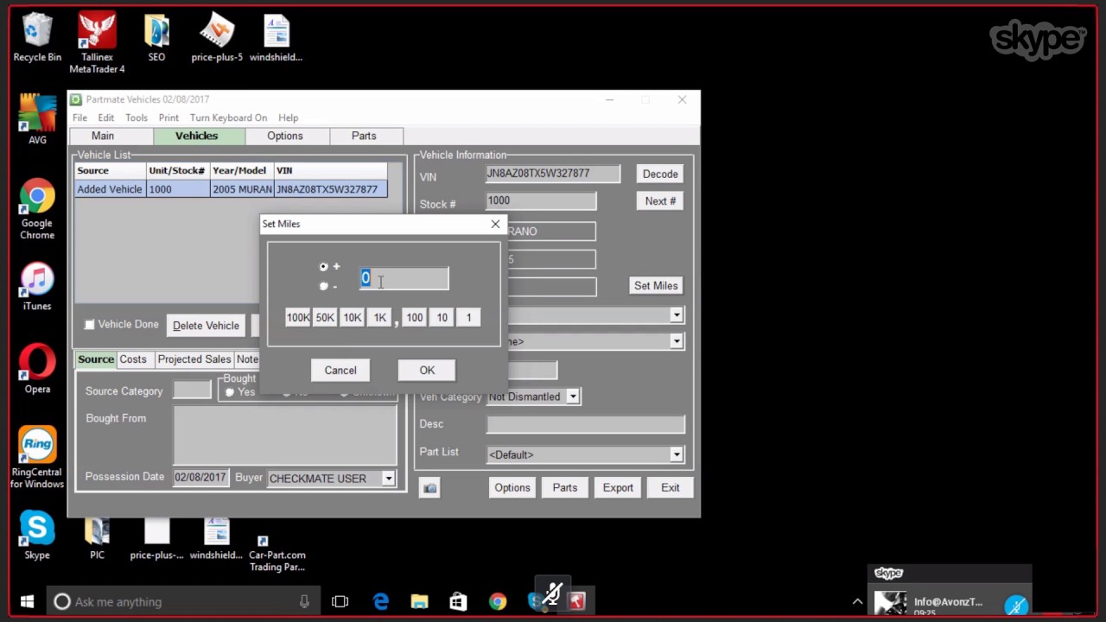Click Turn Keyboard On menu item
Screen dimensions: 1106x622
pyautogui.click(x=228, y=117)
